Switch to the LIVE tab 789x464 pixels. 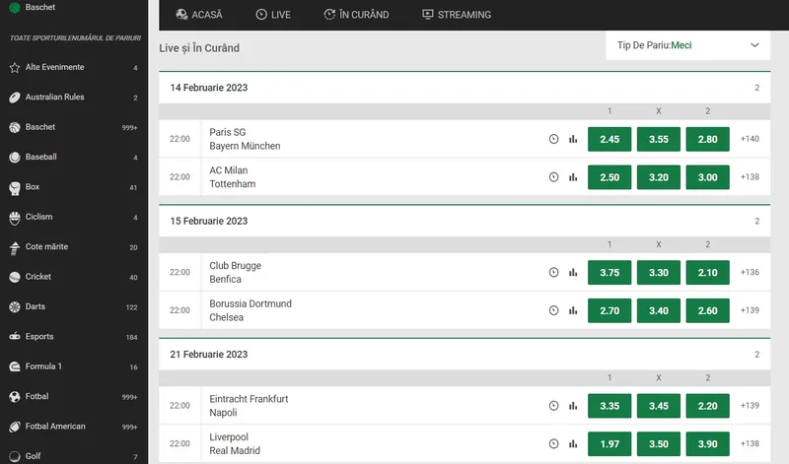273,15
